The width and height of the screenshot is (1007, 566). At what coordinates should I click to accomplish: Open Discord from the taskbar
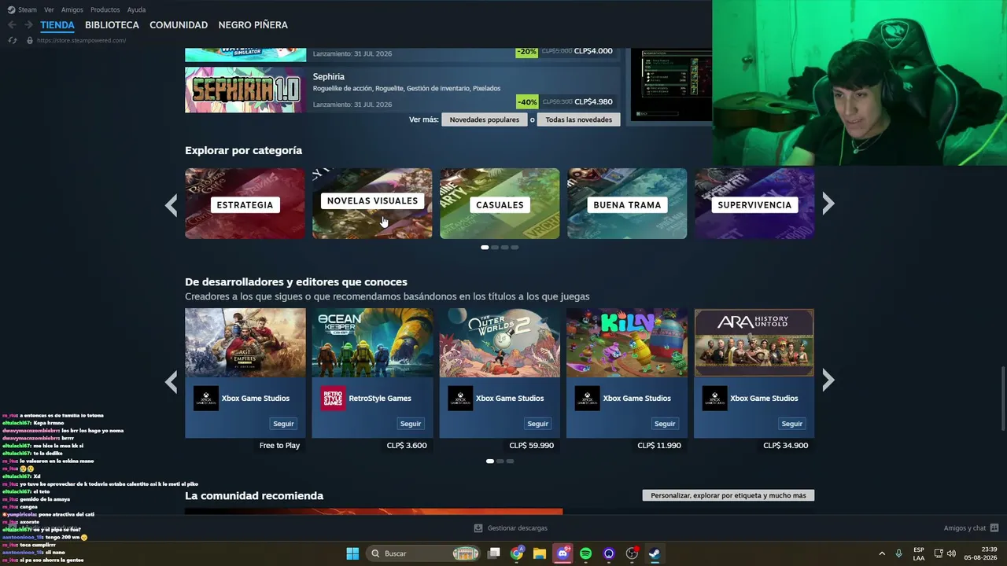point(563,553)
